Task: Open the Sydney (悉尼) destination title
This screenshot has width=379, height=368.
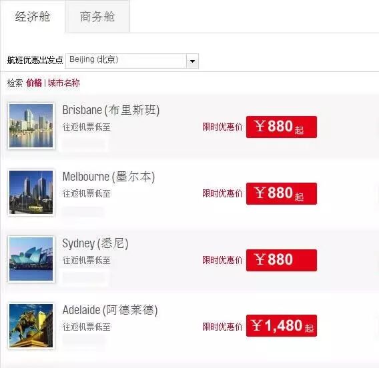Action: 95,243
